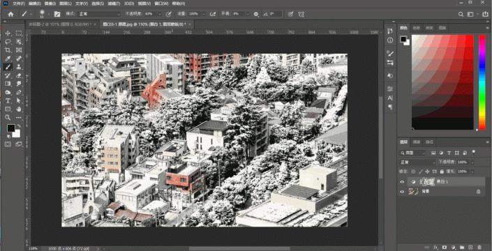This screenshot has width=492, height=251.
Task: Open the 文件(F) menu
Action: tap(19, 3)
